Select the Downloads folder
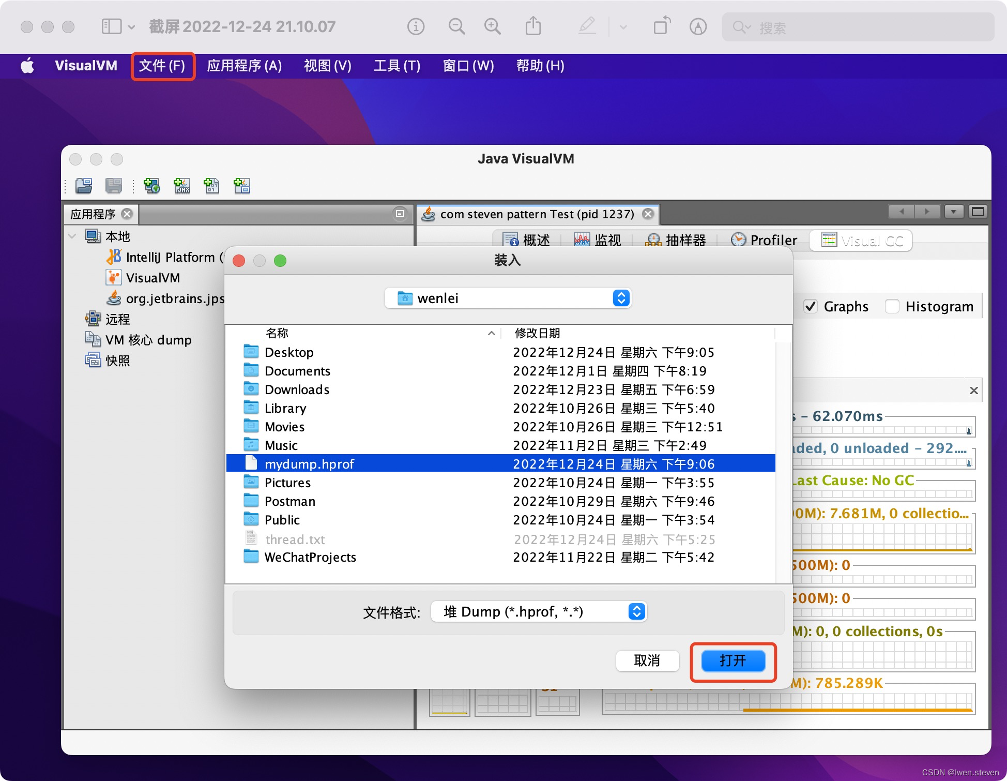Image resolution: width=1007 pixels, height=781 pixels. [x=500, y=389]
